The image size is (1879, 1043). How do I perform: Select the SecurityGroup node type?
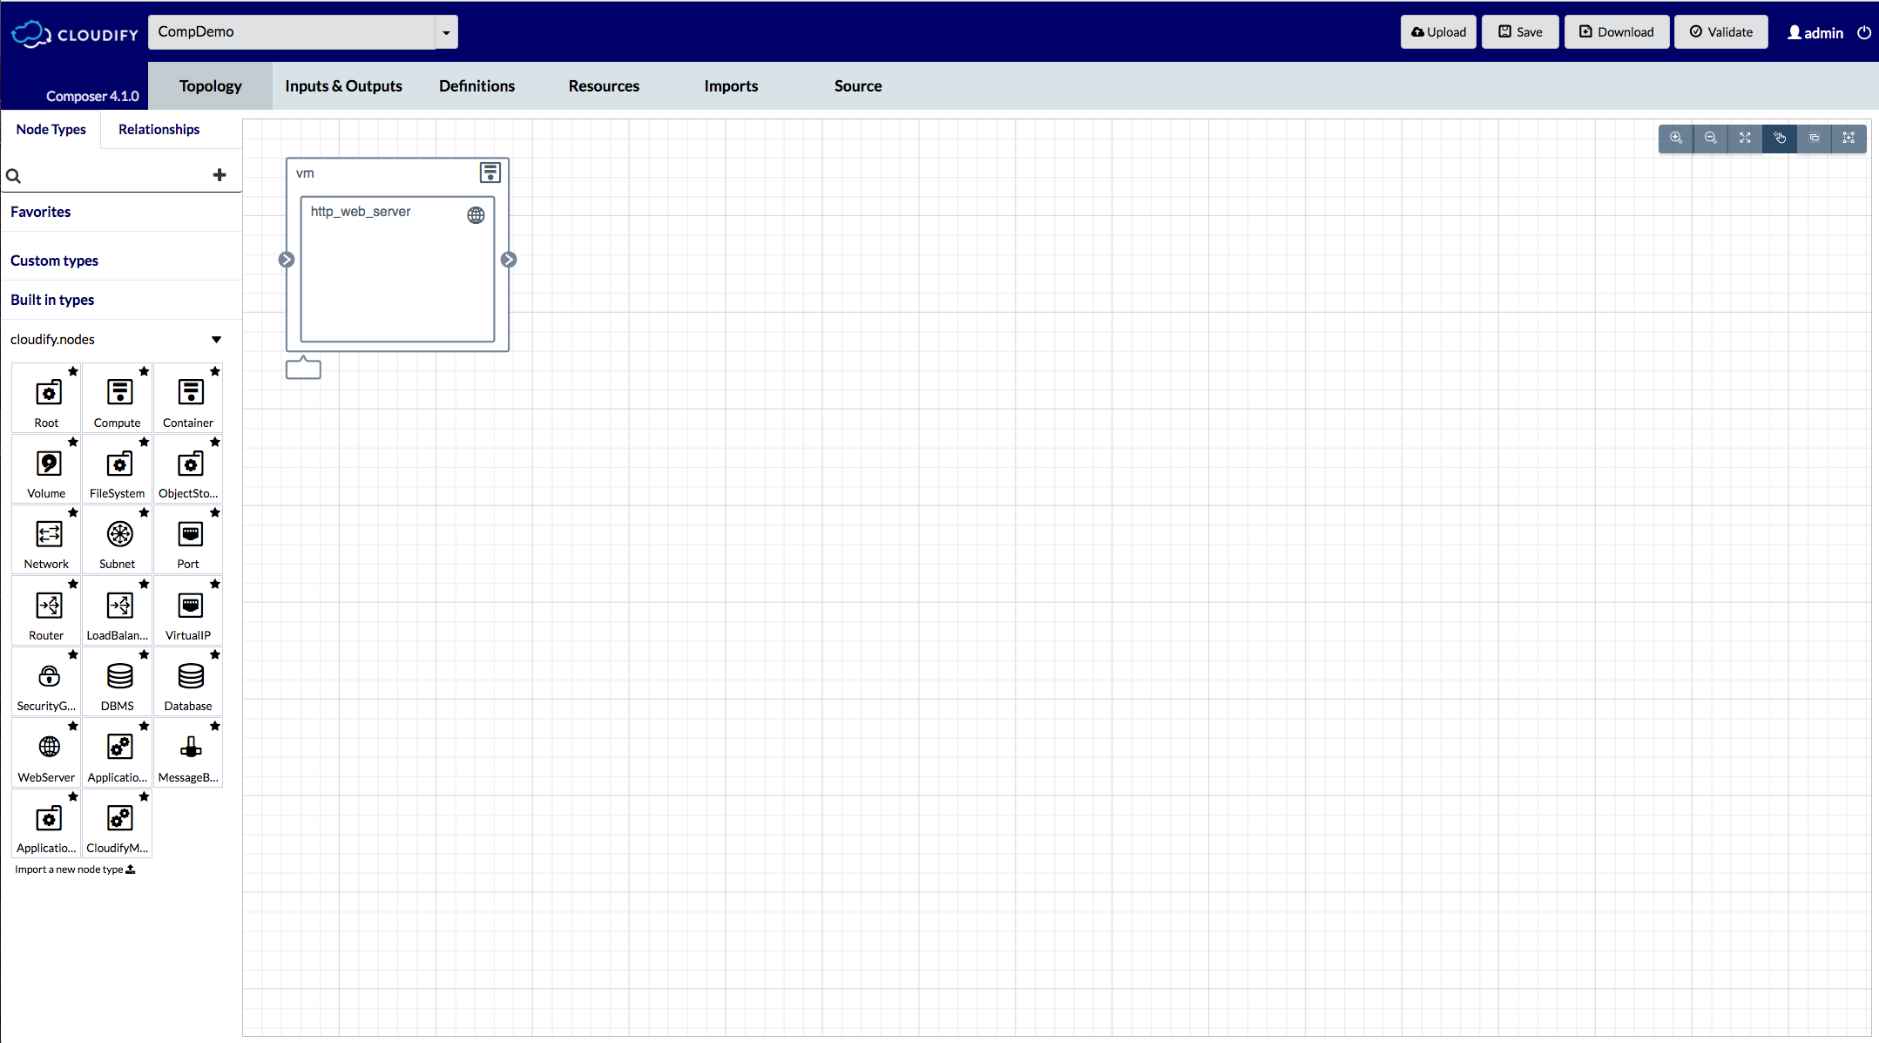pos(46,681)
